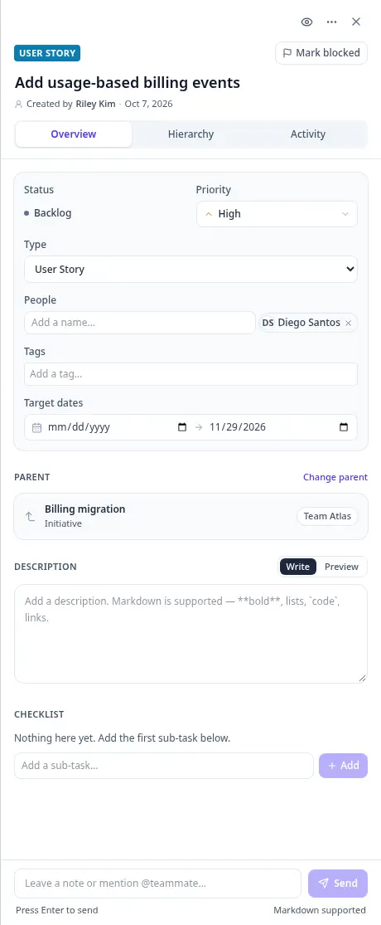The height and width of the screenshot is (925, 381).
Task: Click the parent up-arrow icon beside Billing migration
Action: click(30, 516)
